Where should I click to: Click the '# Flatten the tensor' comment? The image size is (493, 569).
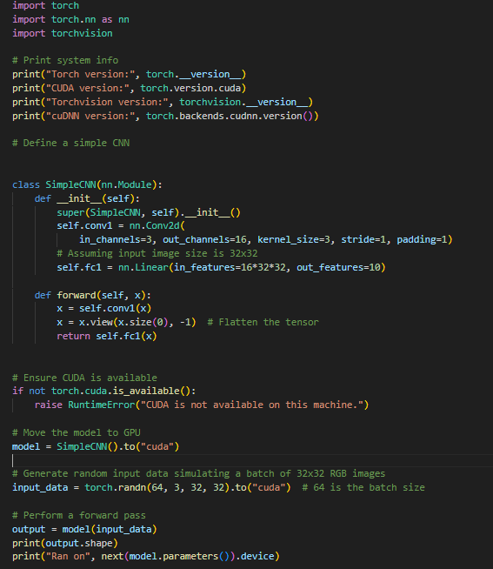[x=263, y=322]
